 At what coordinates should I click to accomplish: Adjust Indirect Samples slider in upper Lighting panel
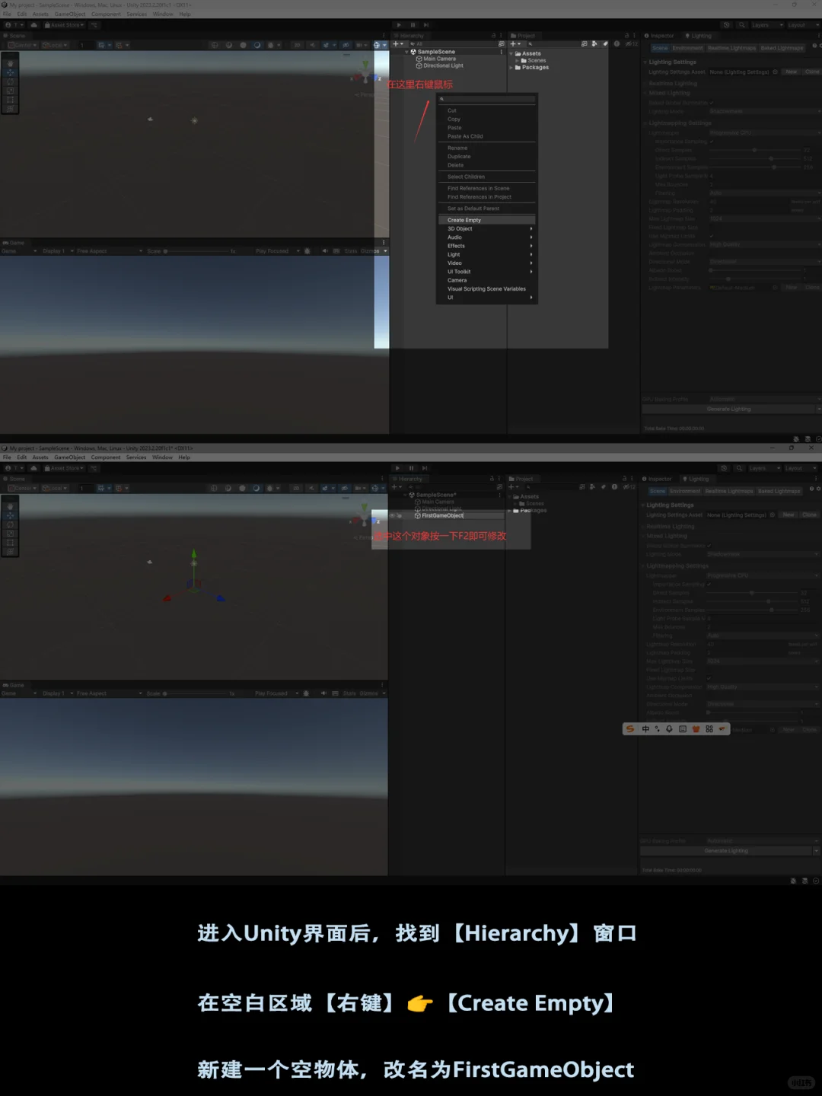[754, 158]
